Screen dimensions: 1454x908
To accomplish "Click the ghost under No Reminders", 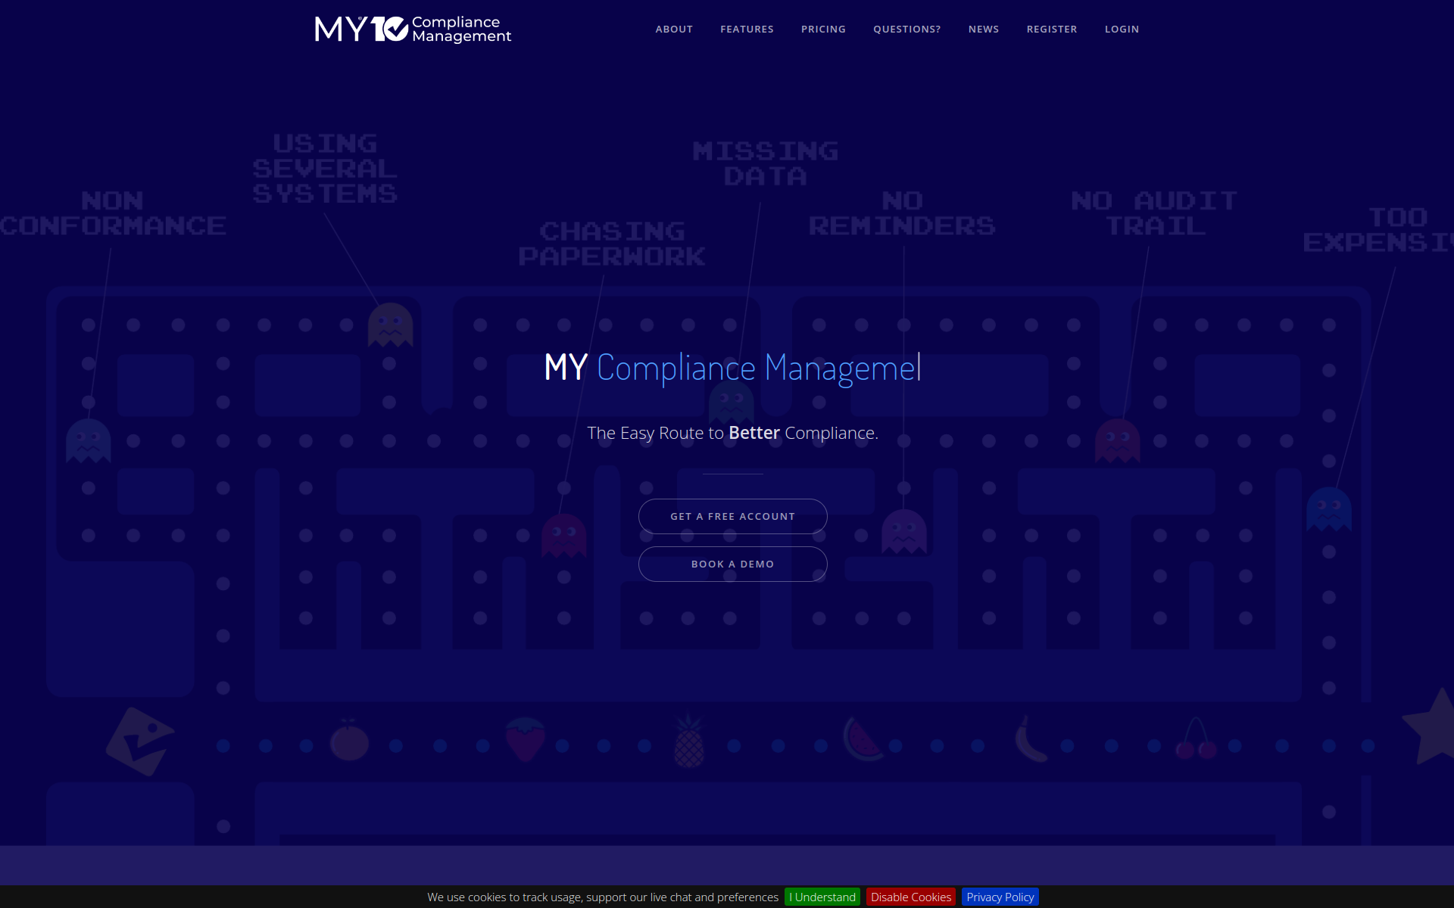I will 904,531.
